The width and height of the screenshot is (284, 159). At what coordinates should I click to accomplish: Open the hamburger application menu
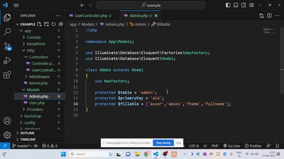pos(16,5)
